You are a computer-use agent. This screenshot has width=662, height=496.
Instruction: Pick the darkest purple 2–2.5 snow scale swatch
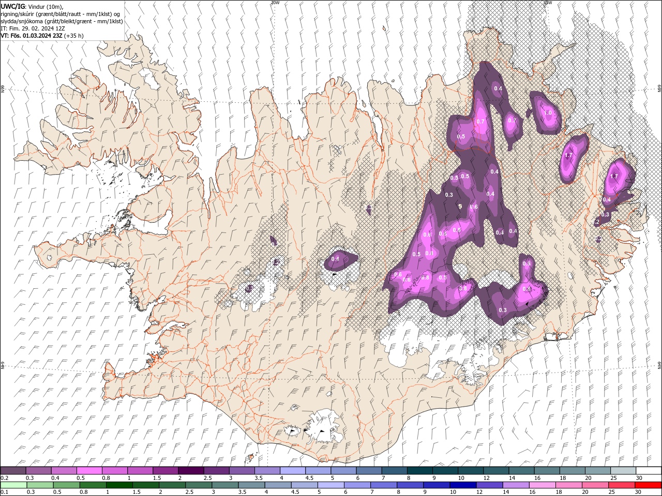pyautogui.click(x=191, y=471)
